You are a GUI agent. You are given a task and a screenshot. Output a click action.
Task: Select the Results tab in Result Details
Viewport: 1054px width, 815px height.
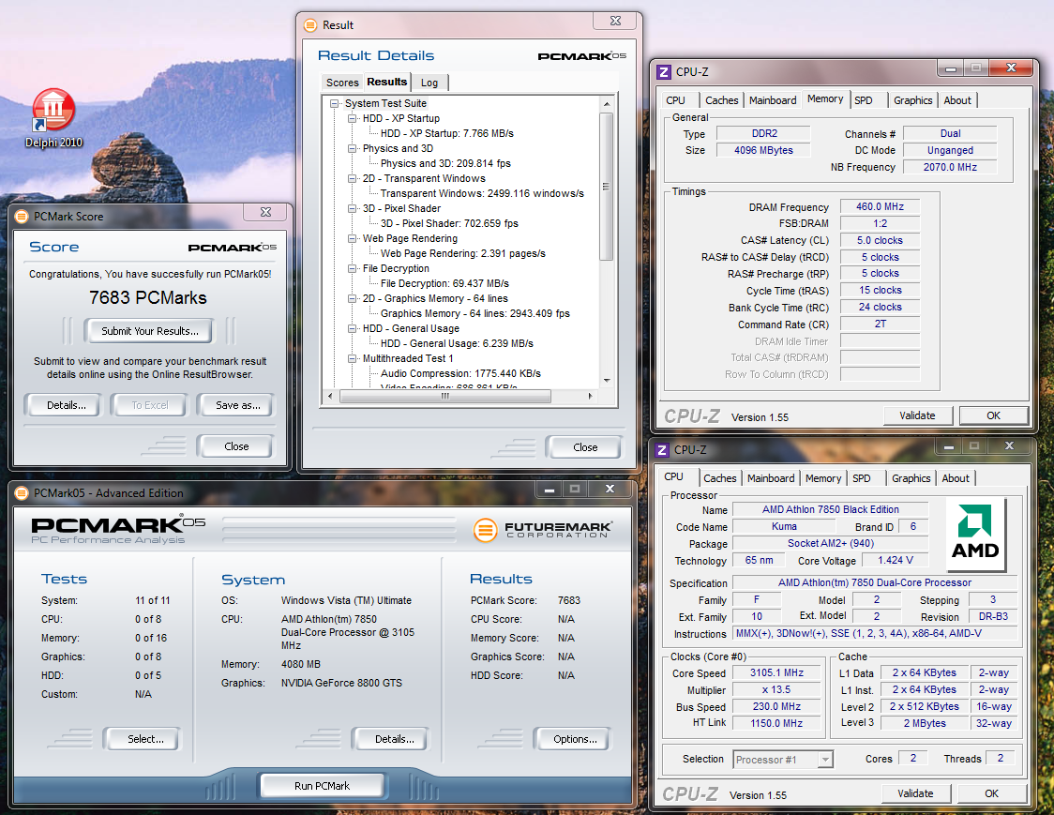pos(387,82)
